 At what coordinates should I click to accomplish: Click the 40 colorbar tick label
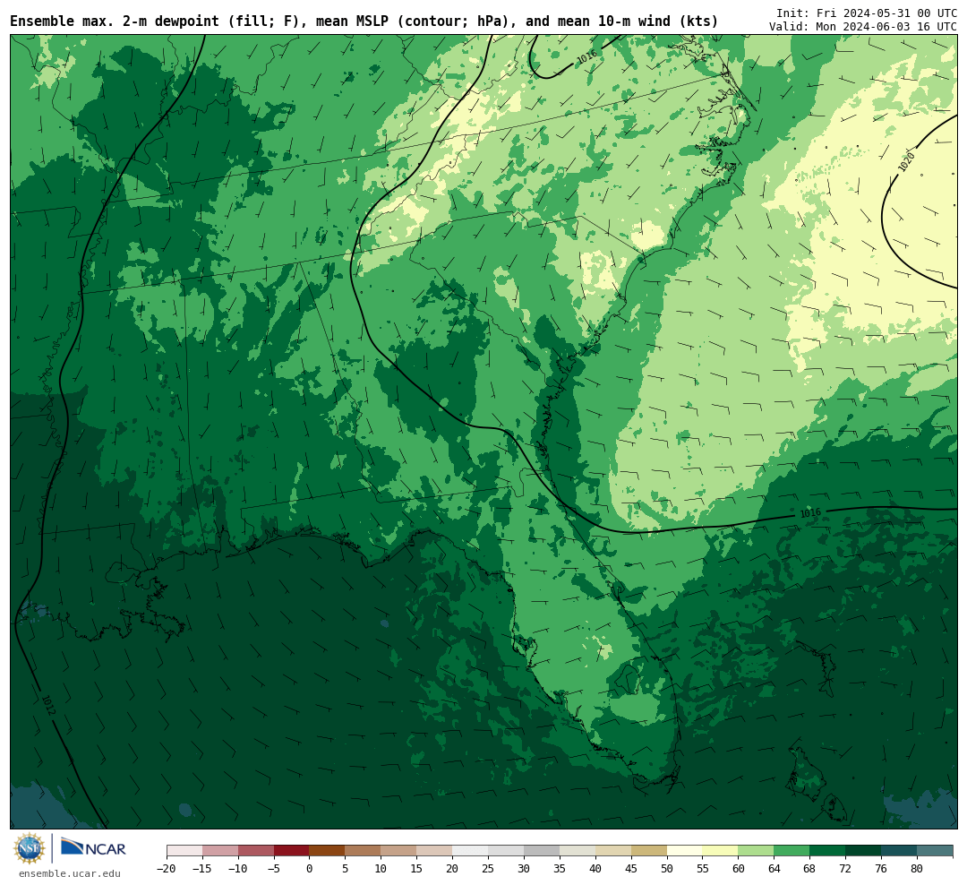[595, 869]
